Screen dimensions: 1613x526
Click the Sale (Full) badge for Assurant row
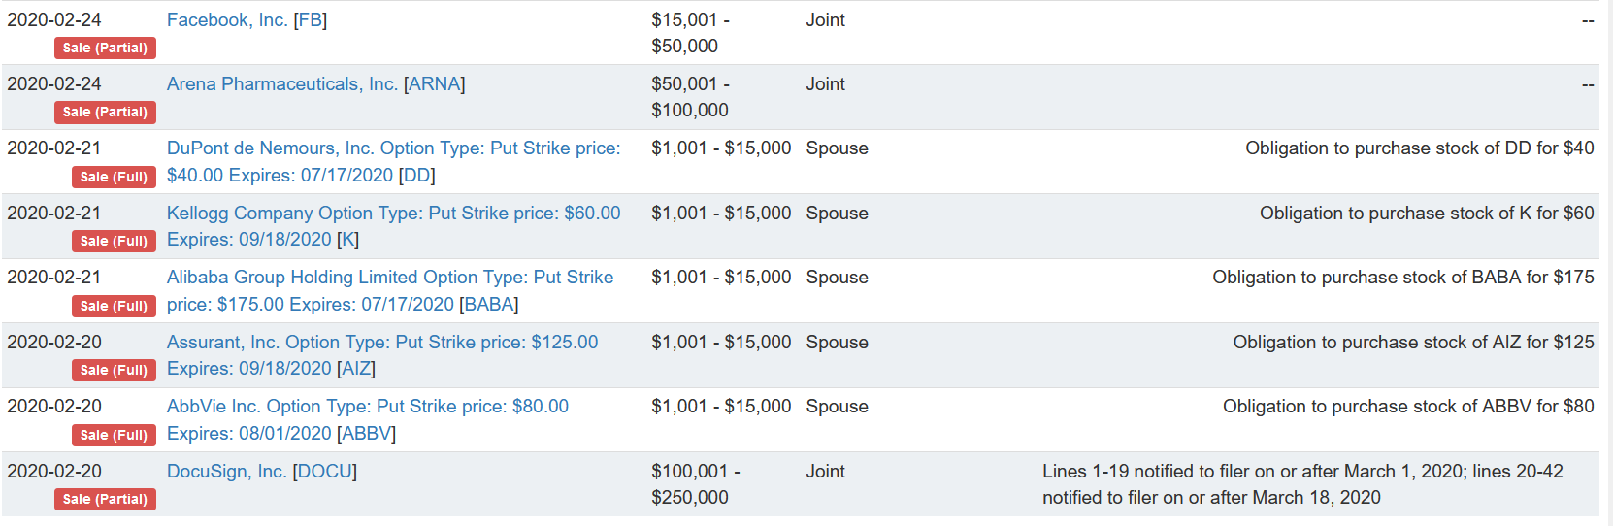(x=114, y=370)
